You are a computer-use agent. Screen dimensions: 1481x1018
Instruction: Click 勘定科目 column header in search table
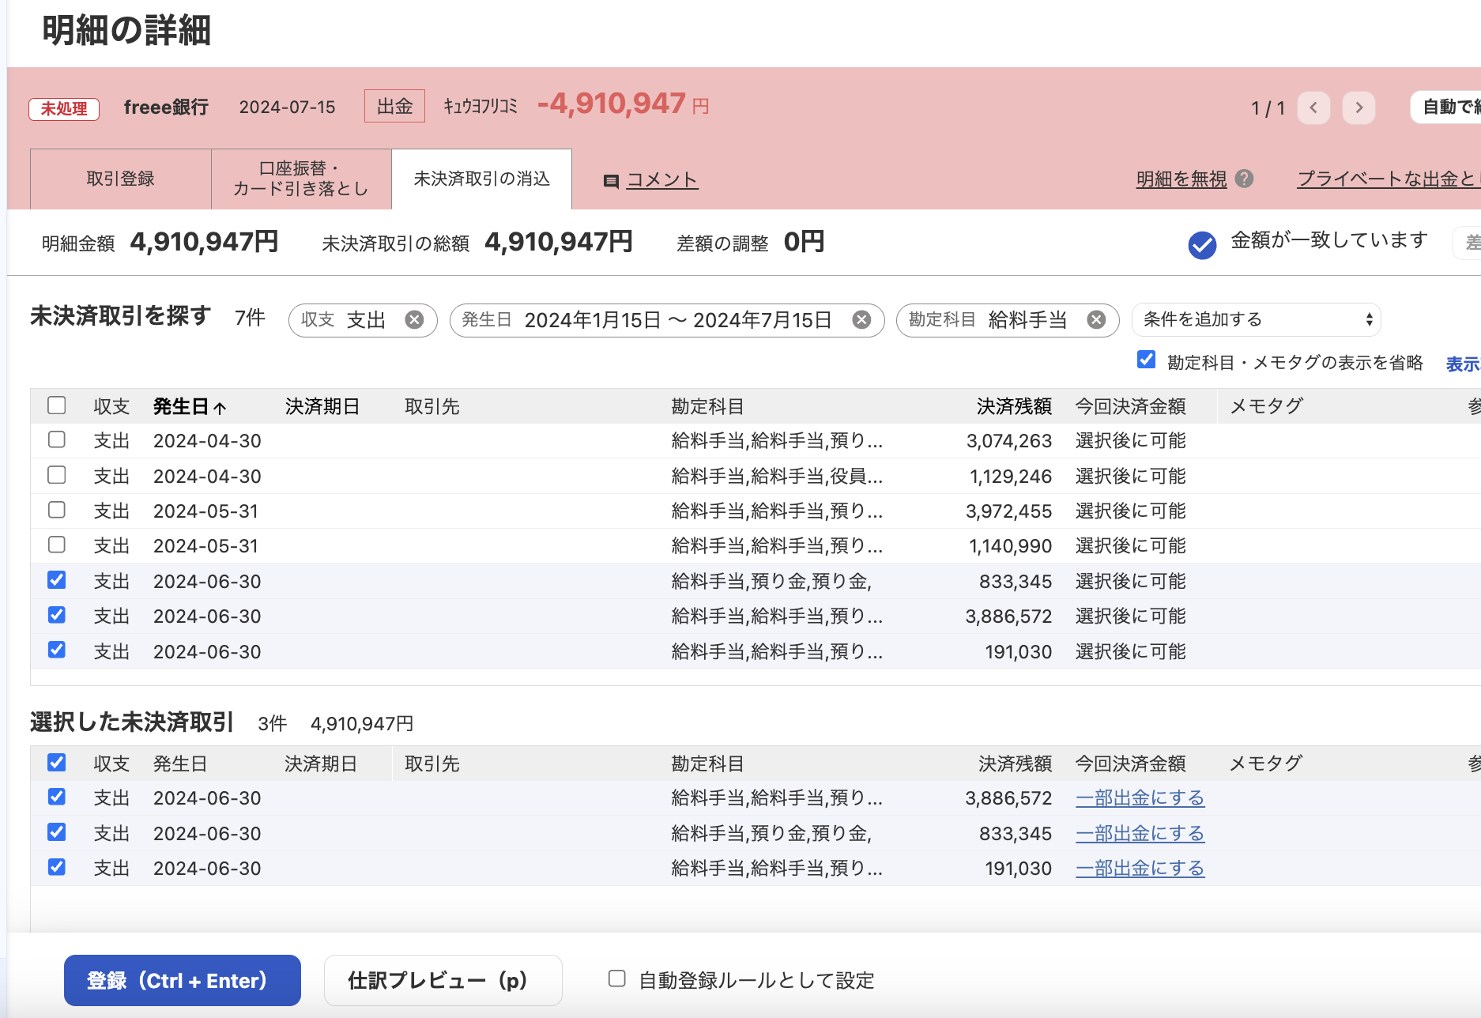click(x=708, y=406)
